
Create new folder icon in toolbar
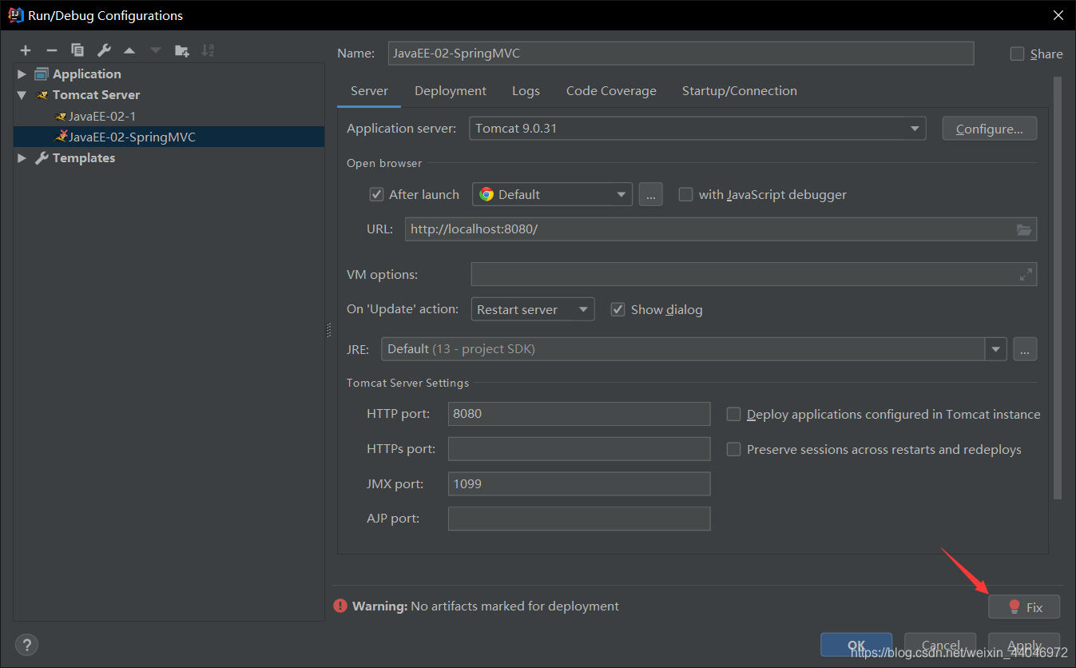point(182,50)
